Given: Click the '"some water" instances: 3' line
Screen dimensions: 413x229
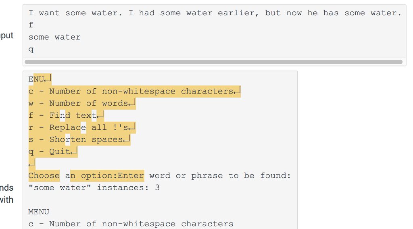Looking at the screenshot, I should point(94,187).
